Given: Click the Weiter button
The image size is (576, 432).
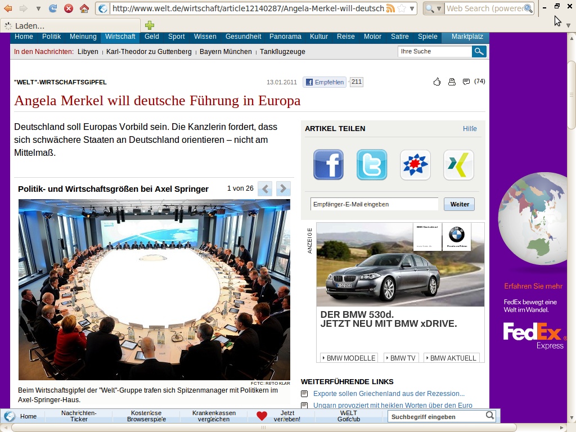Looking at the screenshot, I should [460, 204].
